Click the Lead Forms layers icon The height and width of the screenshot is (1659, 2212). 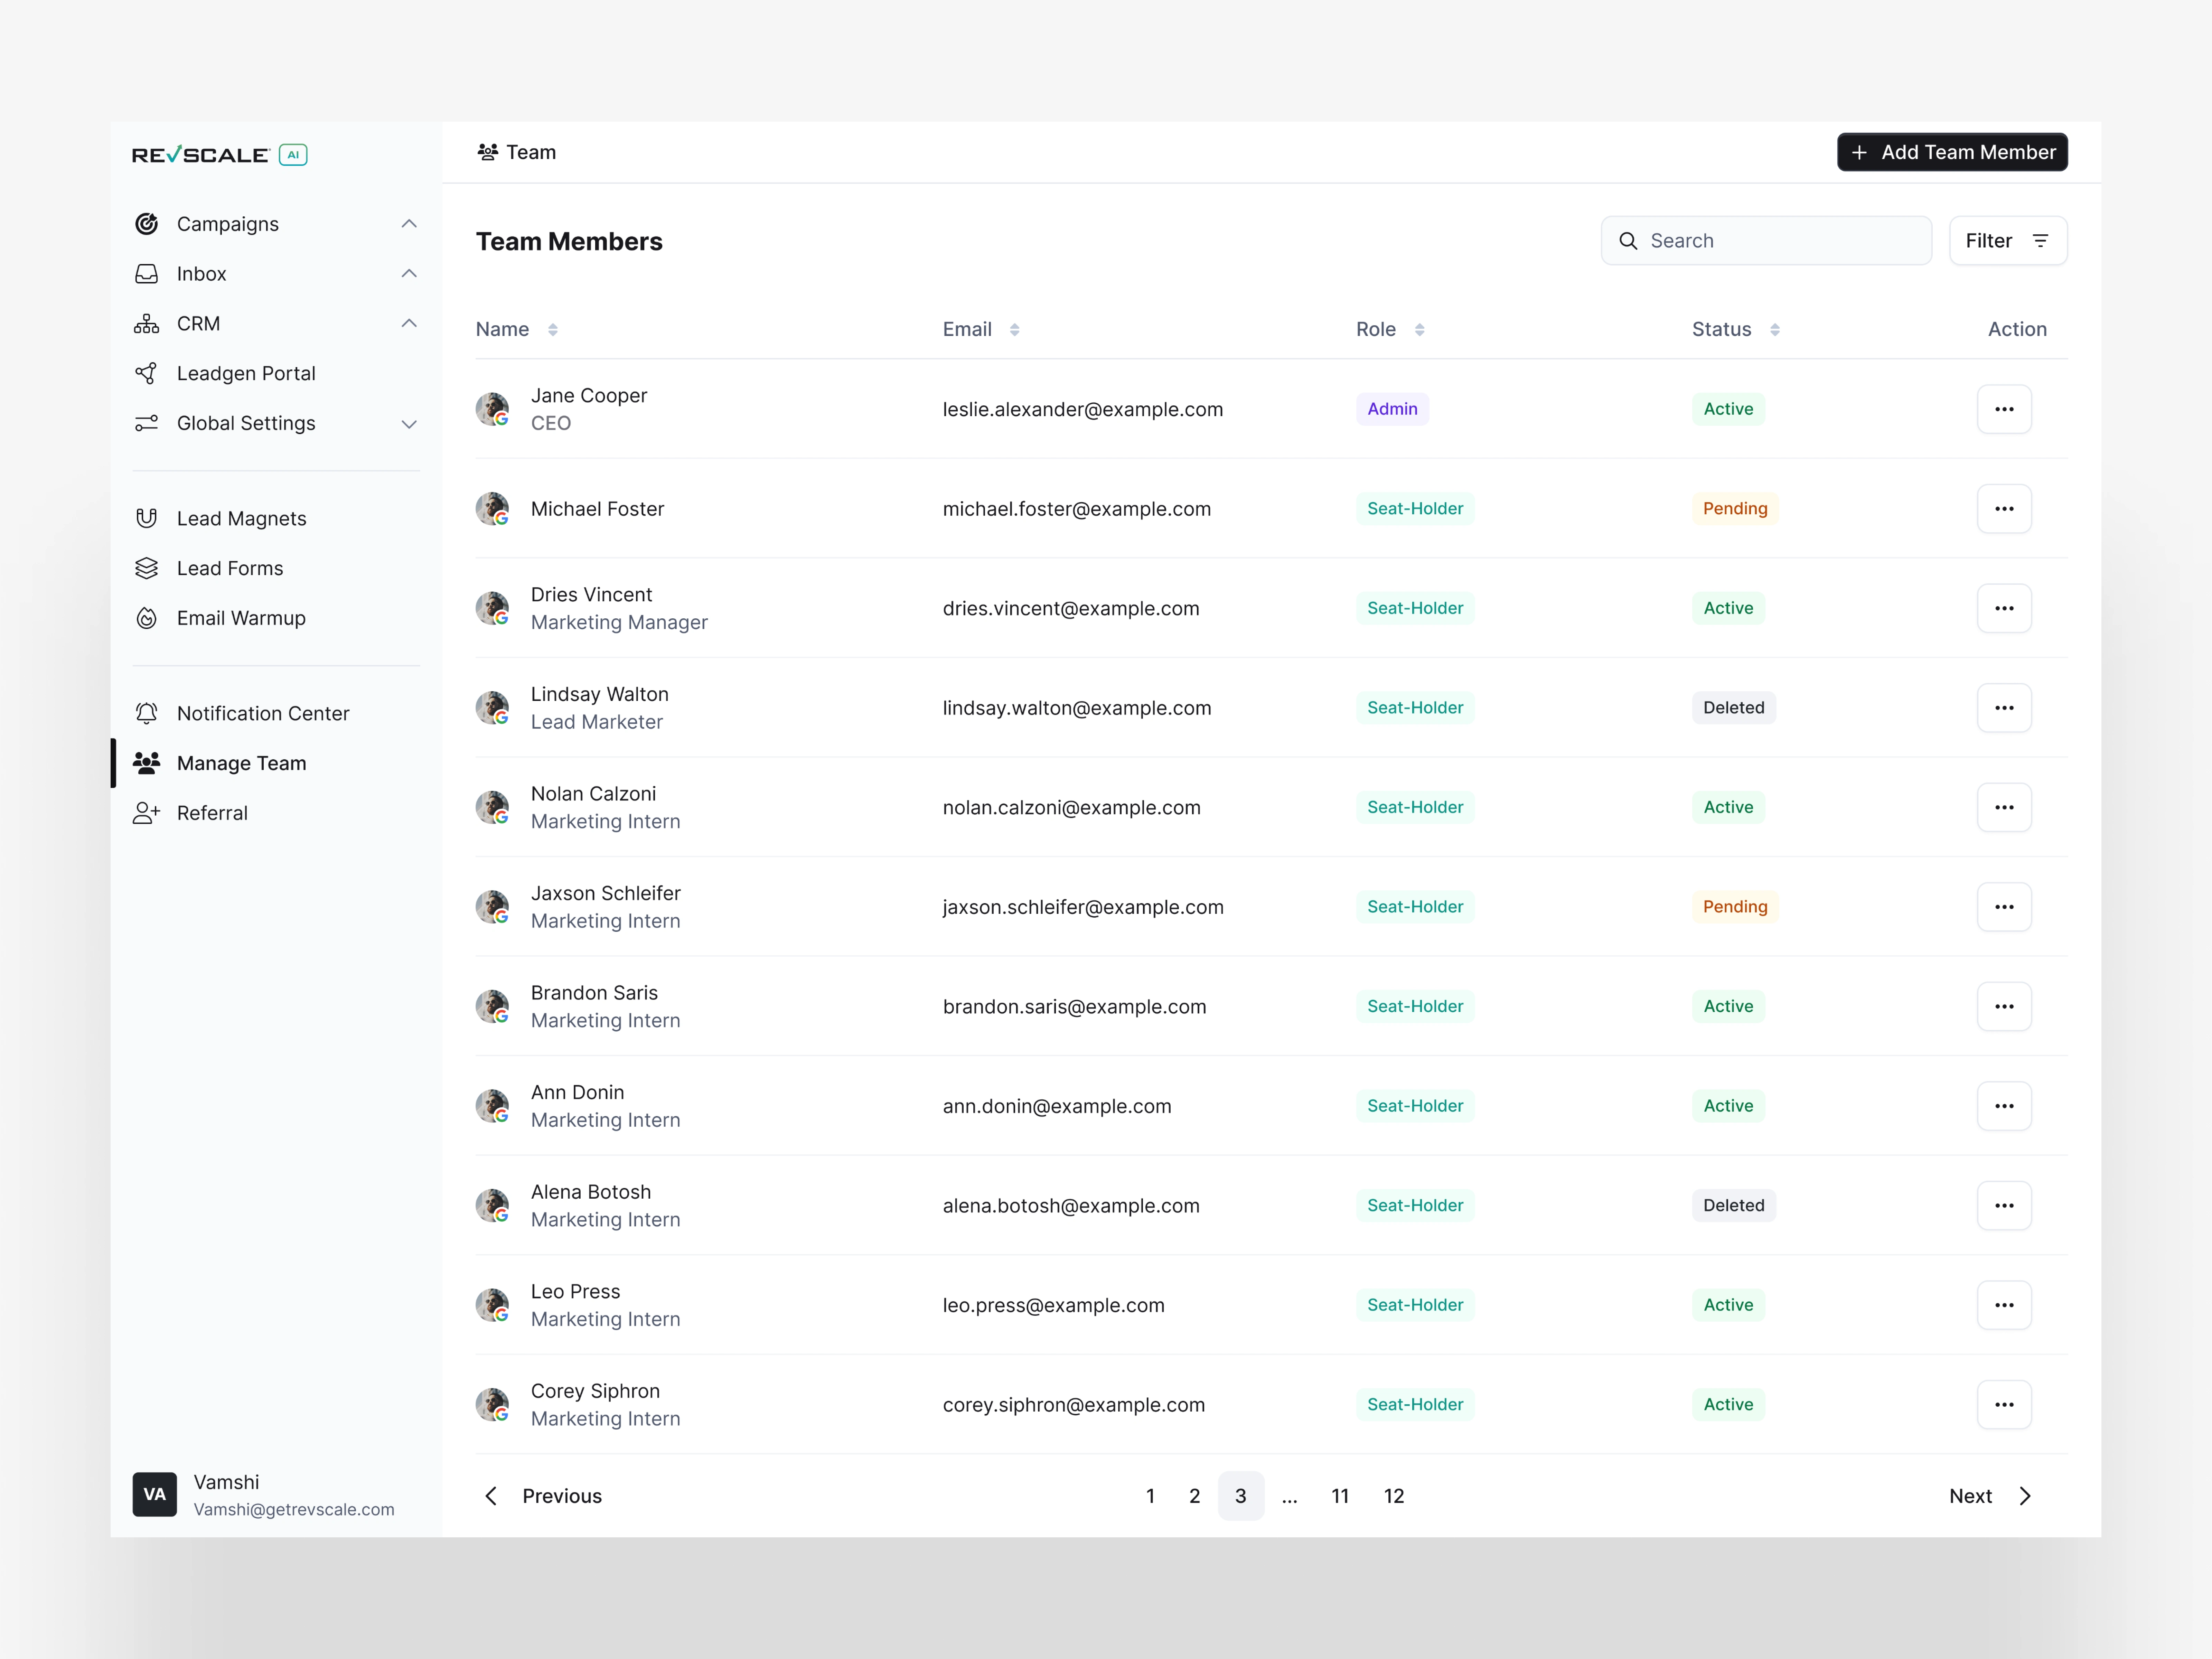click(x=147, y=568)
